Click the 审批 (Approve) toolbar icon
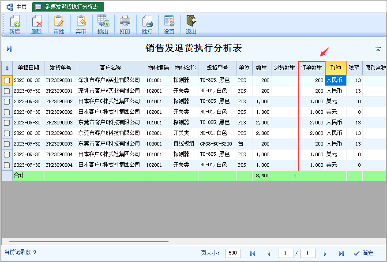The image size is (387, 262). 59,24
